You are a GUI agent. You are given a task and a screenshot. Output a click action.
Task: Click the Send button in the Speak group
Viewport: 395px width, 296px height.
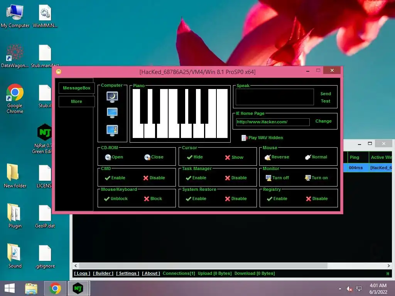tap(326, 94)
